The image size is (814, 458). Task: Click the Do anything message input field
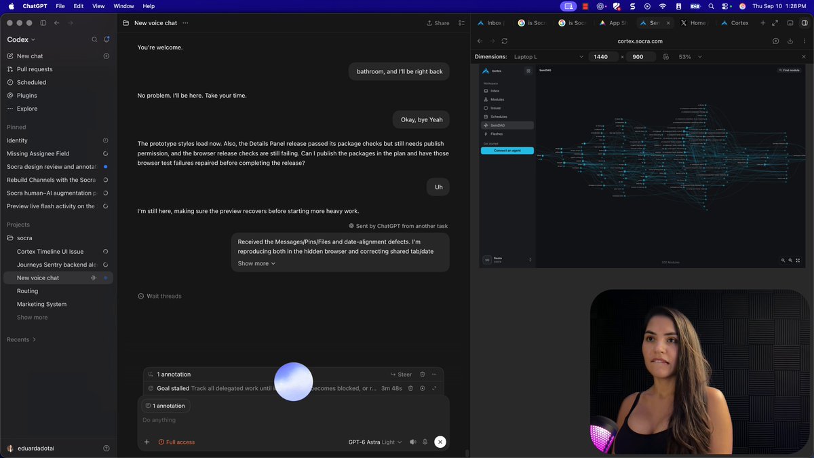tap(293, 420)
